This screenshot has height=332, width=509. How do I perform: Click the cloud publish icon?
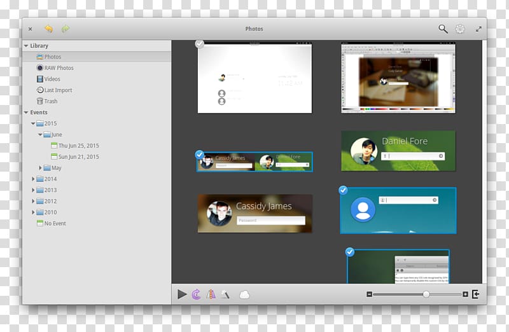[x=244, y=294]
